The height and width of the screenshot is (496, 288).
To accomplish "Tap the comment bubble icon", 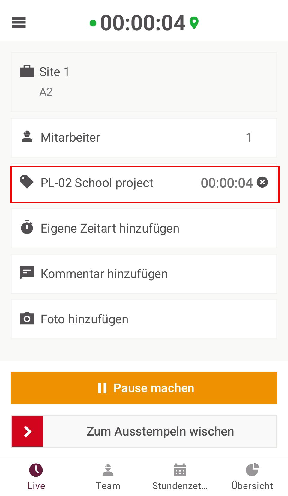I will 27,273.
